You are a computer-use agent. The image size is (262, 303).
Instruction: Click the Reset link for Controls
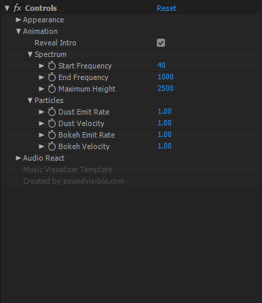point(166,8)
